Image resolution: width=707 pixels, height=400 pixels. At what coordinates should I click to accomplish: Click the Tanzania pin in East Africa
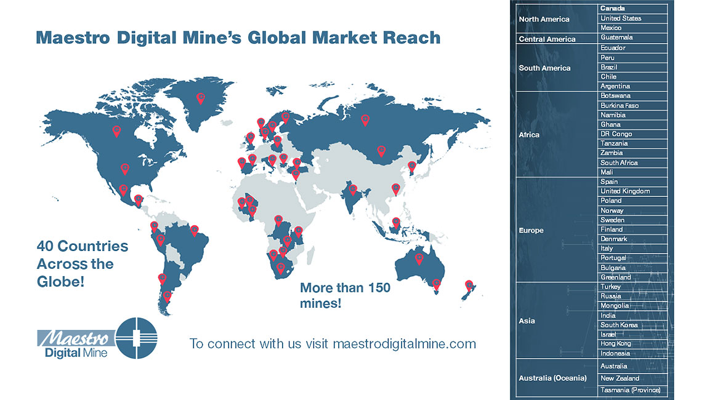click(x=298, y=232)
